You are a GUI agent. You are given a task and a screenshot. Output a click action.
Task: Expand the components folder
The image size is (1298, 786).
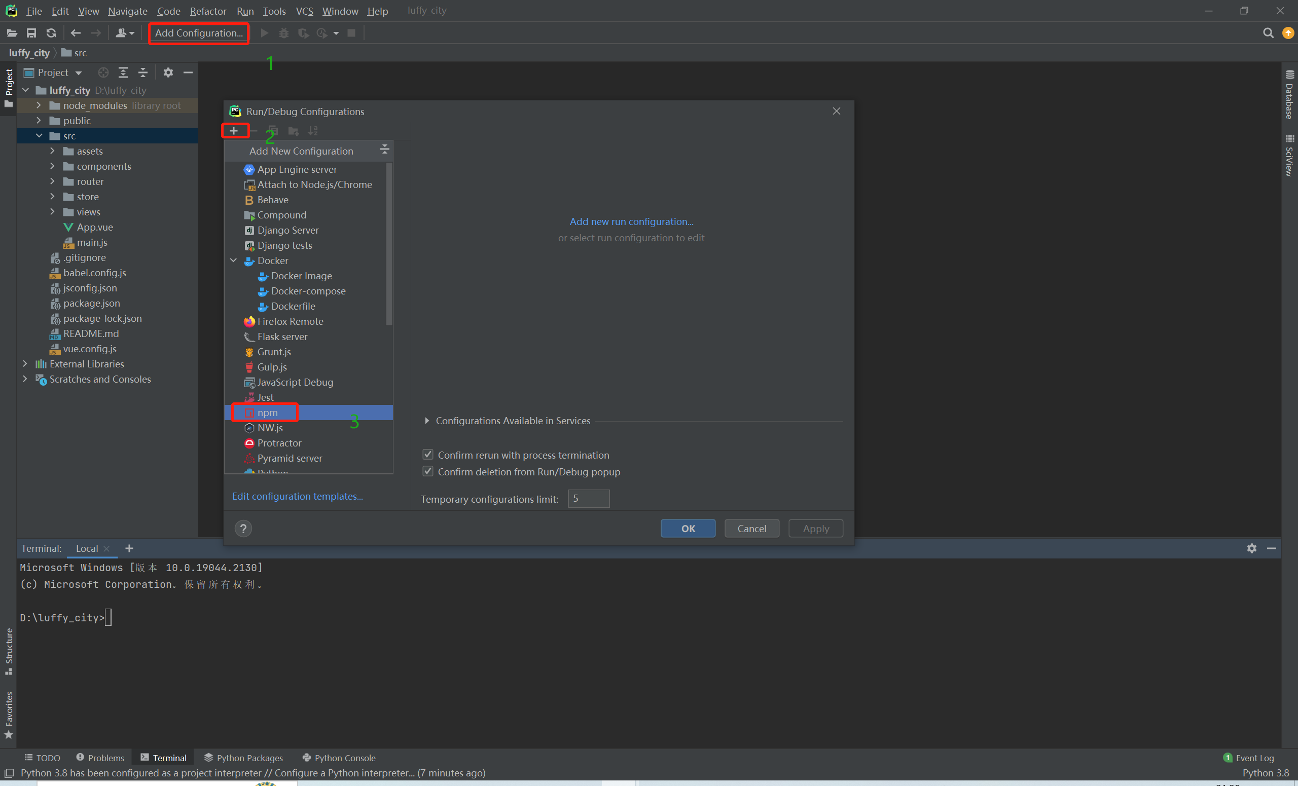[x=52, y=166]
